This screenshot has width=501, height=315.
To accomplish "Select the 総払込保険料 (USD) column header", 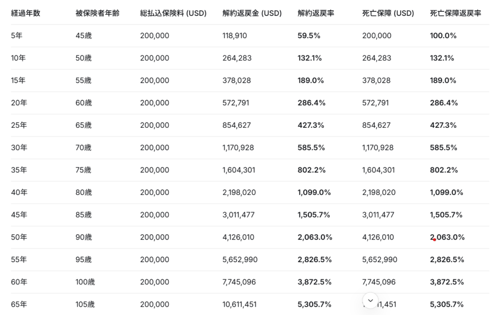I will 173,13.
